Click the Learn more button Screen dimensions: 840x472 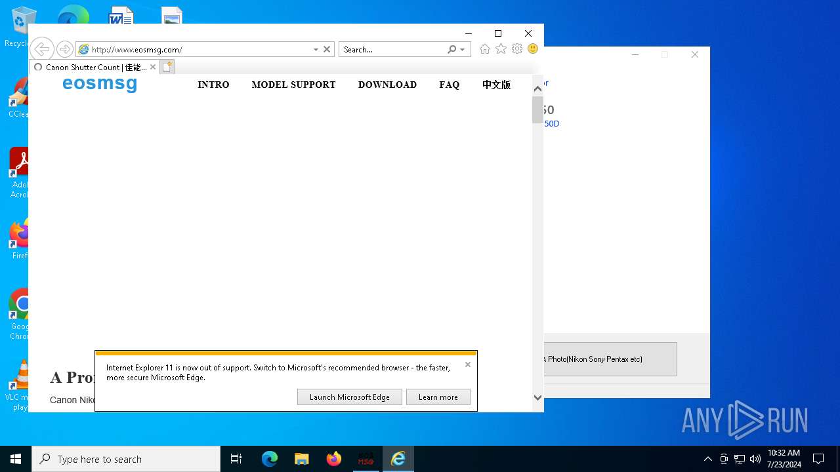(438, 397)
